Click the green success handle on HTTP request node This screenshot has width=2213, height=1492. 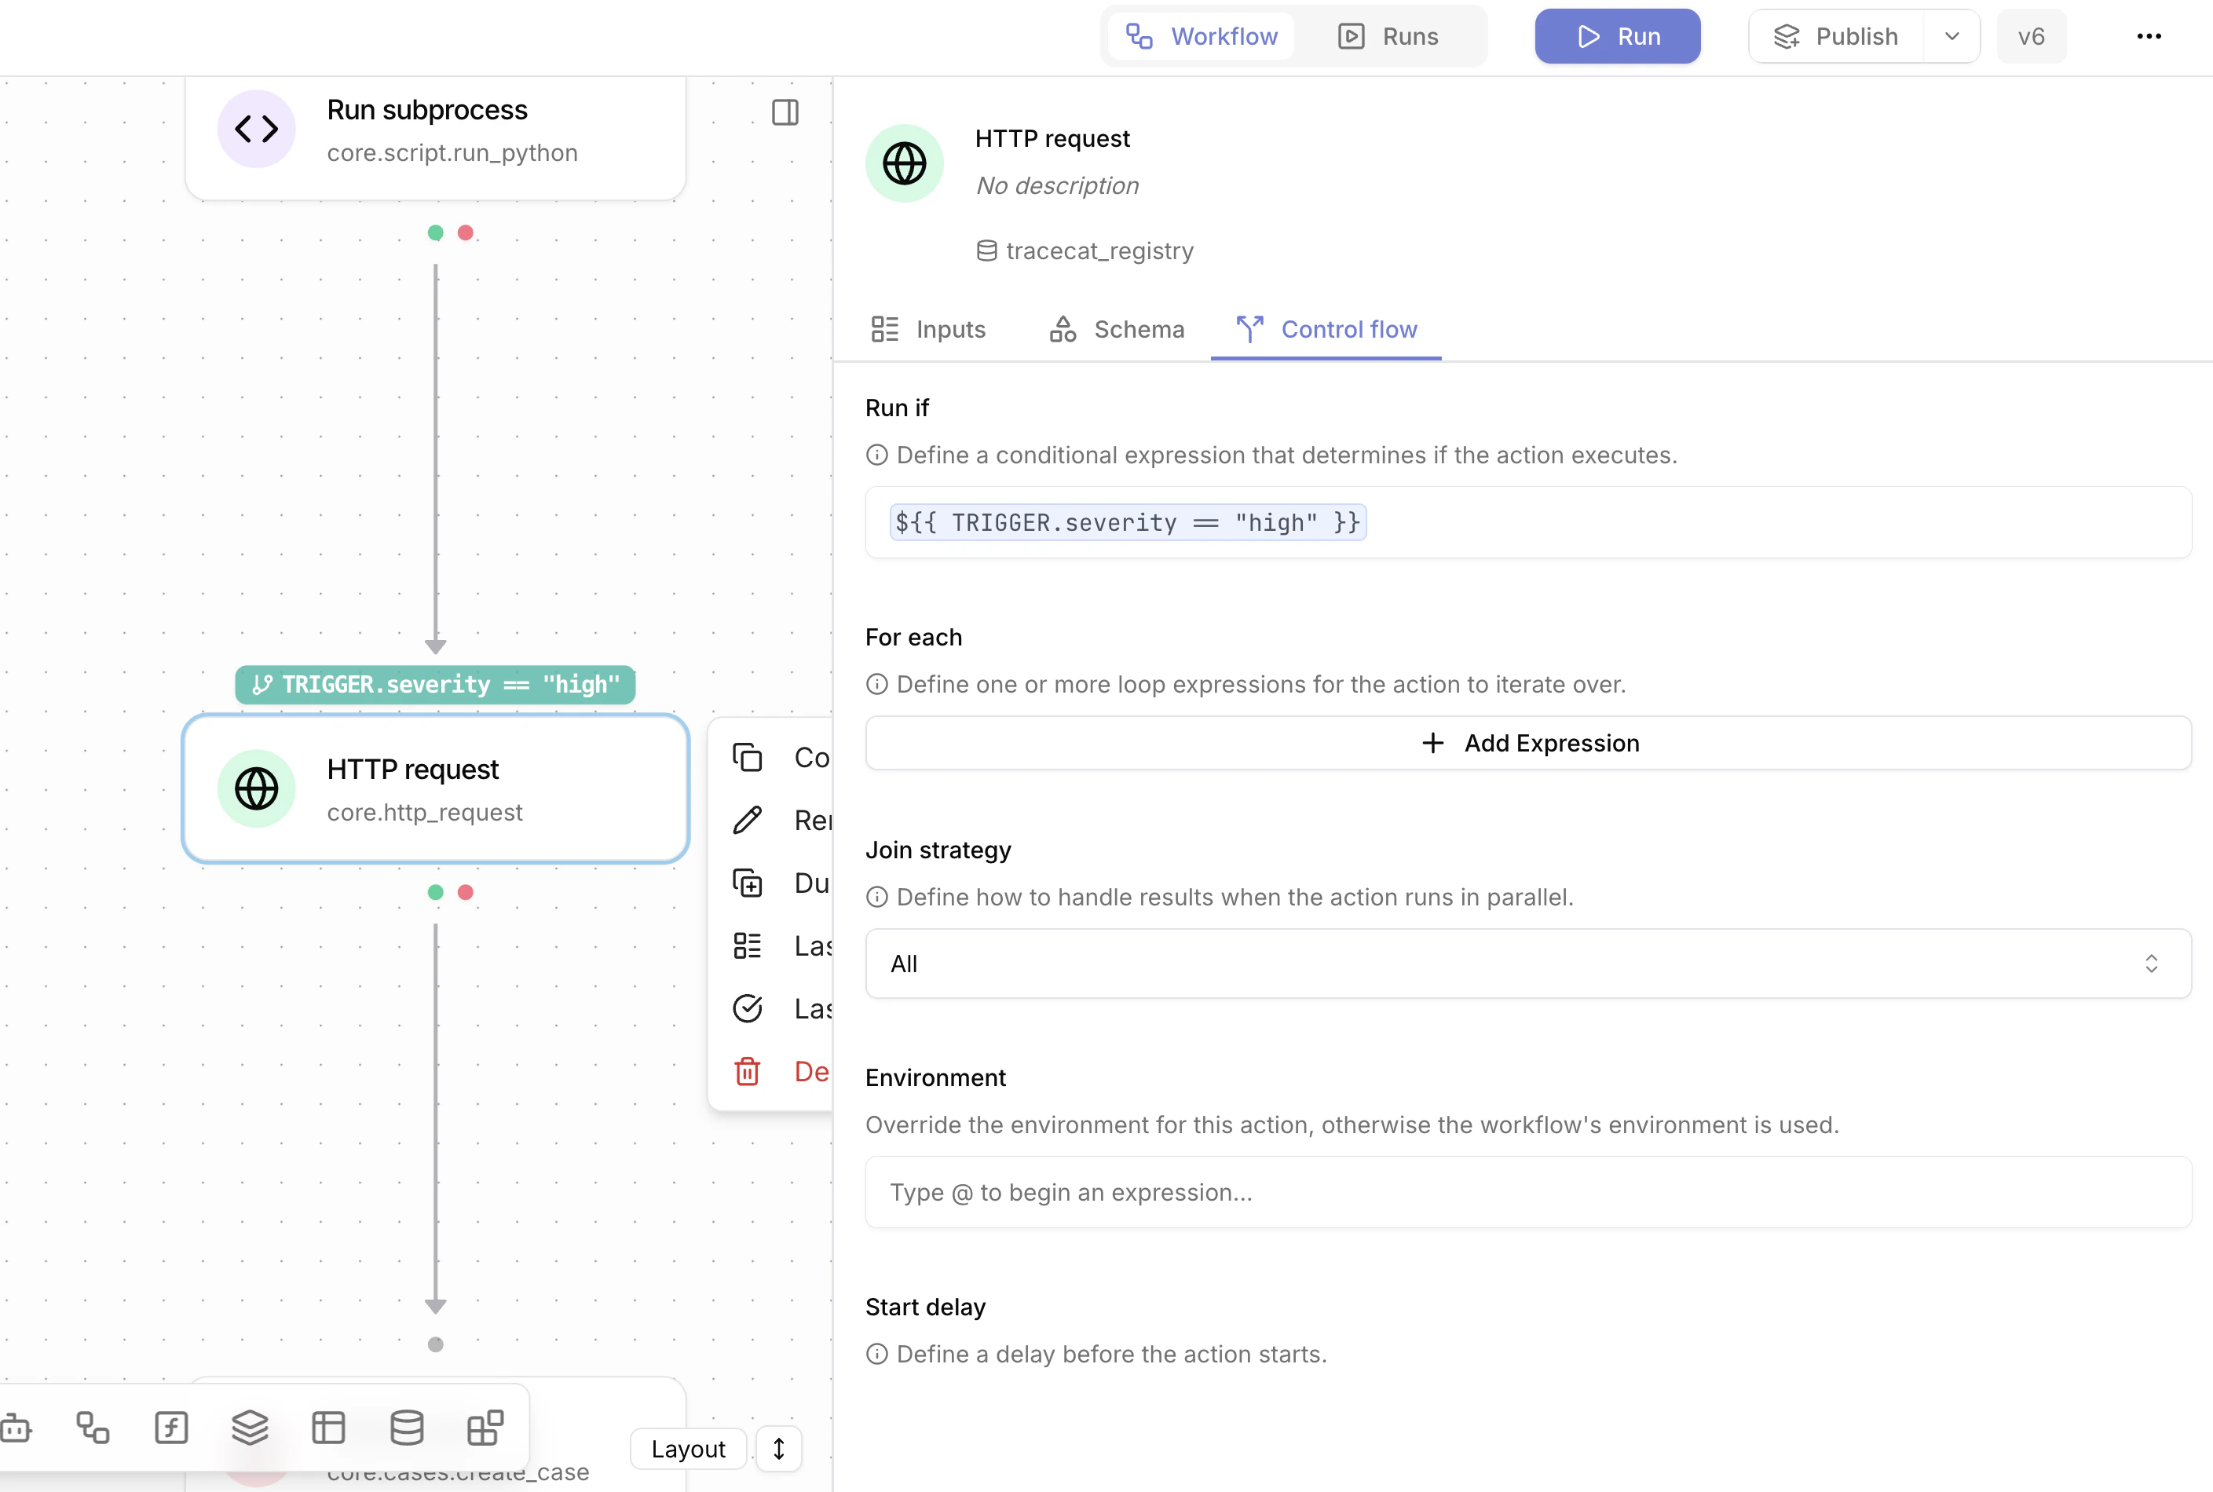click(436, 891)
